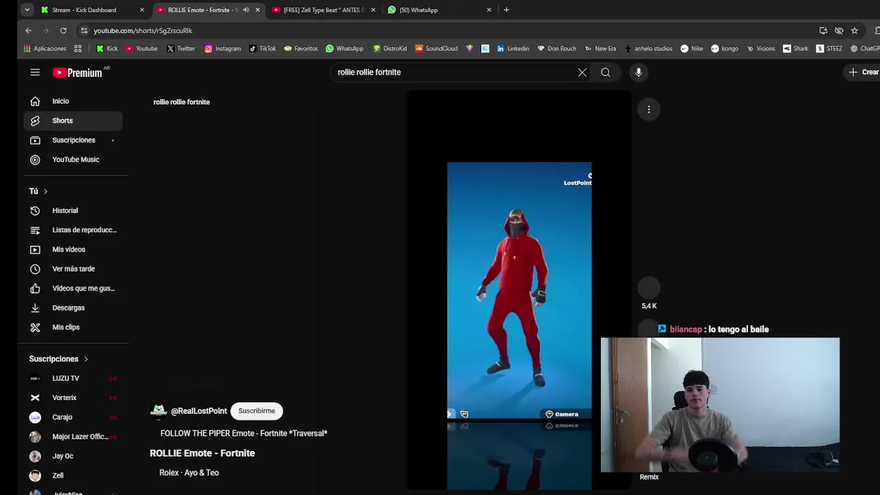View site information icon in address bar
The height and width of the screenshot is (495, 880).
point(84,30)
